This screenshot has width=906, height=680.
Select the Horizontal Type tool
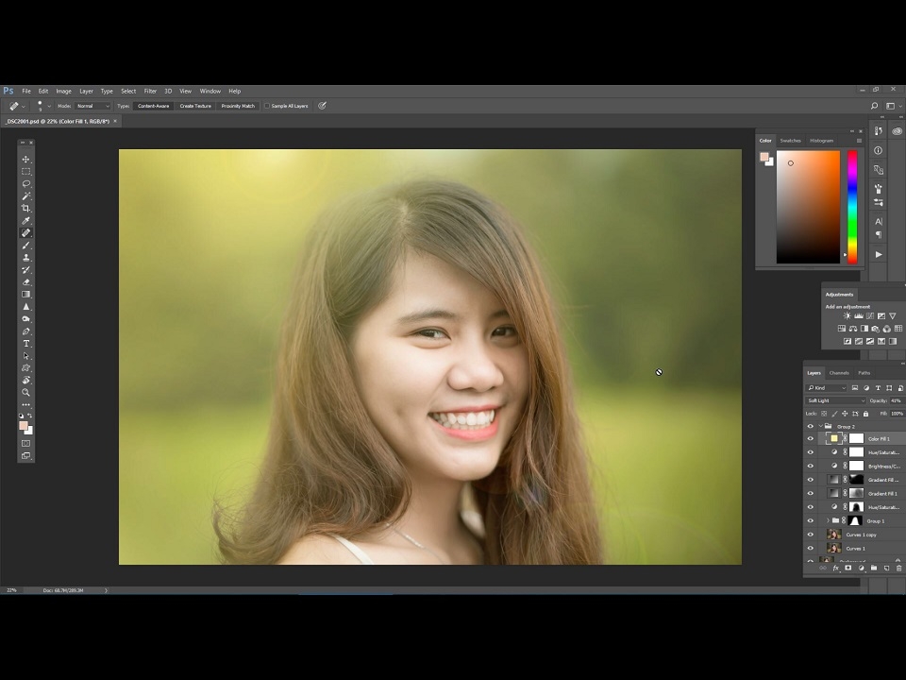[x=26, y=344]
